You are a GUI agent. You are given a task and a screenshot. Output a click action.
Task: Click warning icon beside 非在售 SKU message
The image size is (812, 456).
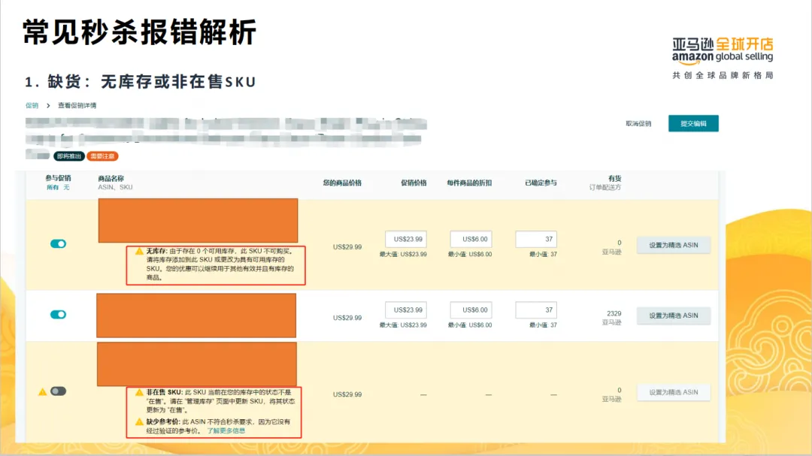(x=139, y=392)
